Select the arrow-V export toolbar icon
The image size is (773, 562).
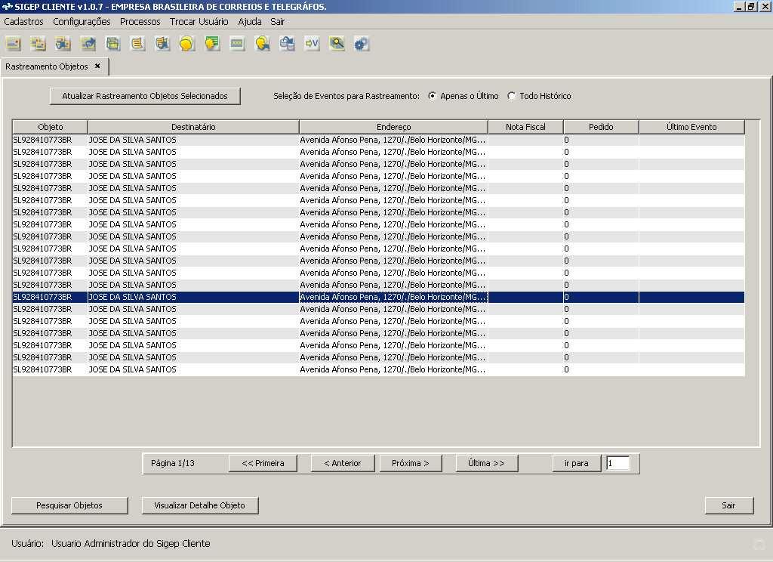tap(313, 43)
